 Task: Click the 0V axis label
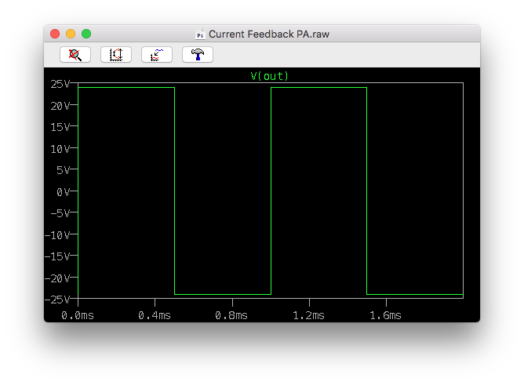tap(63, 192)
